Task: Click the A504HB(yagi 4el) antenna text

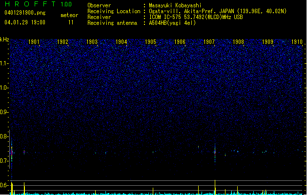Action: [x=172, y=23]
